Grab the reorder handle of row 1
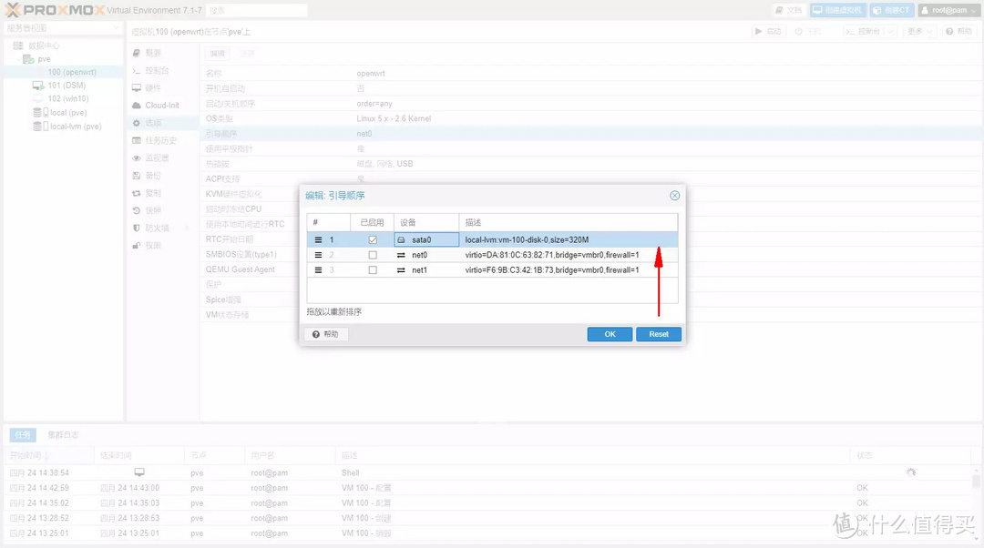 click(318, 240)
